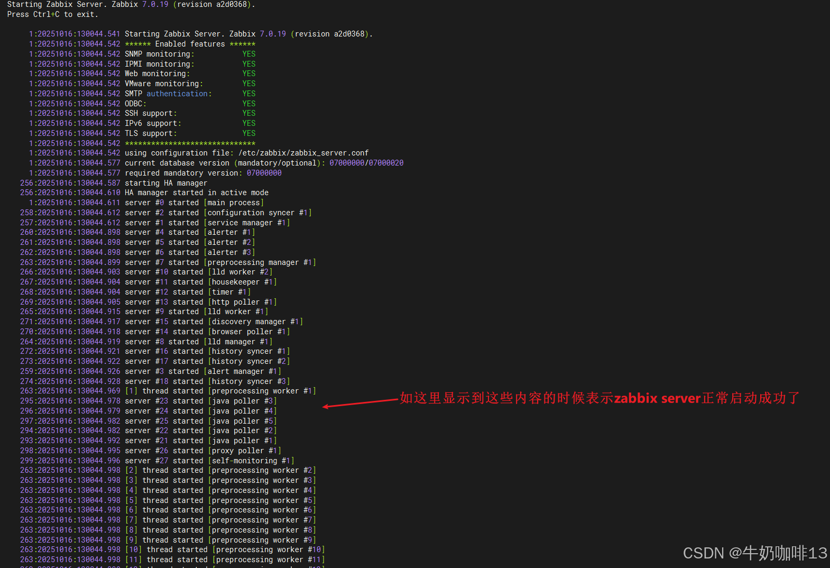This screenshot has height=568, width=830.
Task: Click the '[preprocessing manager #1]' line
Action: tap(168, 262)
